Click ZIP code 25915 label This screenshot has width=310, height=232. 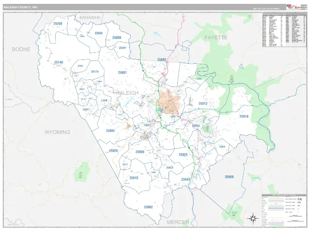(134, 178)
